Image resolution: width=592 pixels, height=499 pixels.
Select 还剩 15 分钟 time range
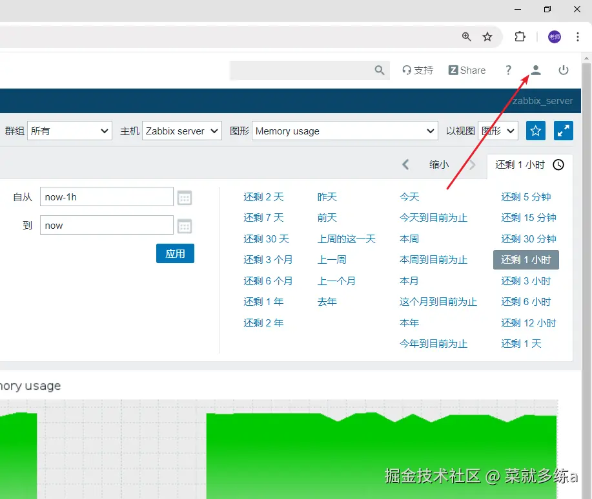pos(529,218)
